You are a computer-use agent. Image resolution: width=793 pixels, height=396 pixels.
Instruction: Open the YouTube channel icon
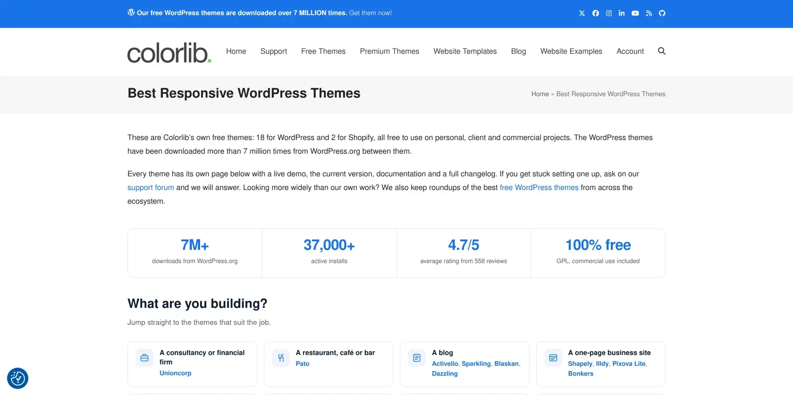[x=635, y=13]
